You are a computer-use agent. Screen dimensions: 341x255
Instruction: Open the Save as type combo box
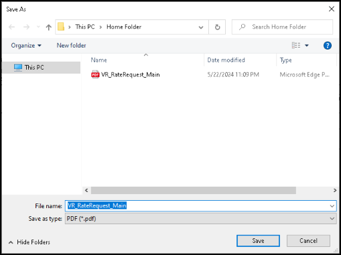click(200, 219)
